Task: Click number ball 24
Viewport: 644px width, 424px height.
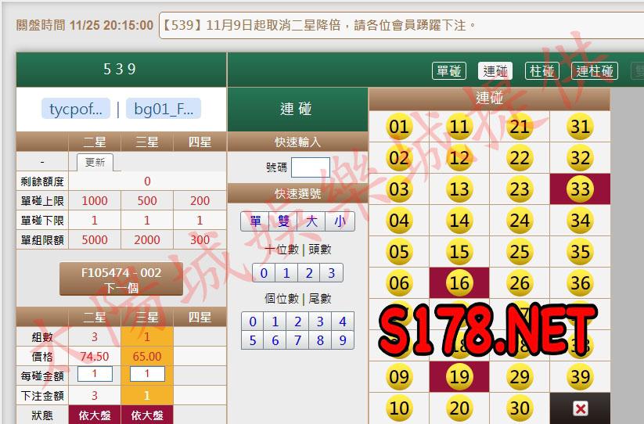Action: click(520, 221)
